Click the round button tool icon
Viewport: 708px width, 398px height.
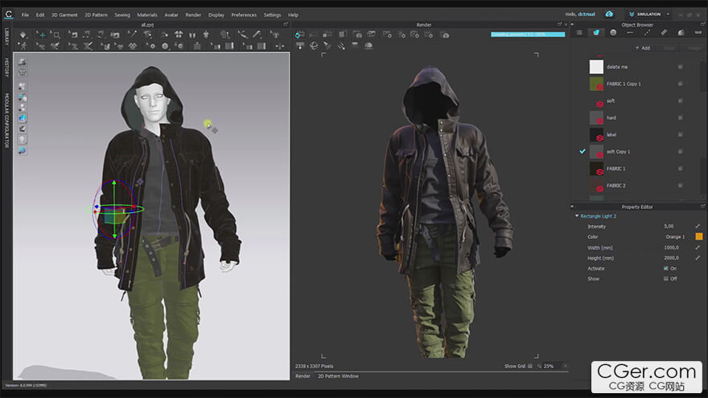tap(165, 46)
